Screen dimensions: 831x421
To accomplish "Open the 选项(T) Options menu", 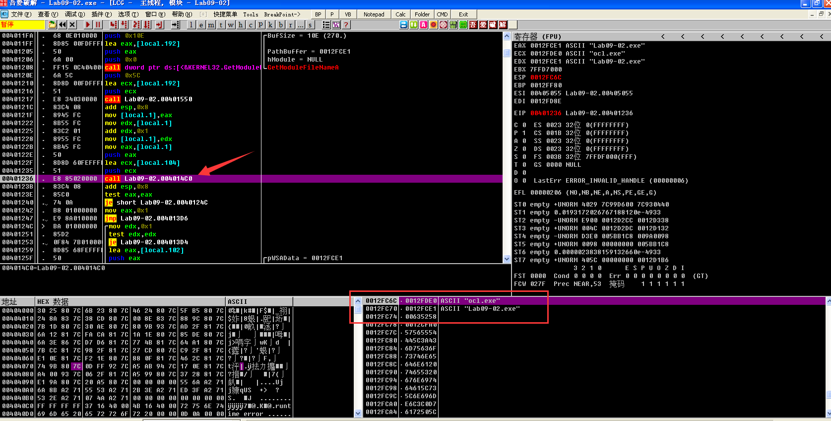I will 128,14.
